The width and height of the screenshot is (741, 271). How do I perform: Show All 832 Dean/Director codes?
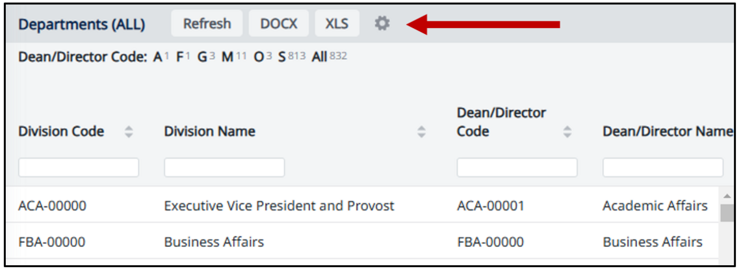tap(320, 57)
